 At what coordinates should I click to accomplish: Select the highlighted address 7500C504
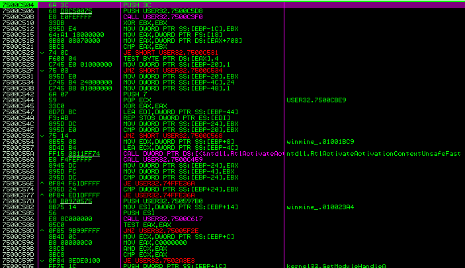[18, 5]
